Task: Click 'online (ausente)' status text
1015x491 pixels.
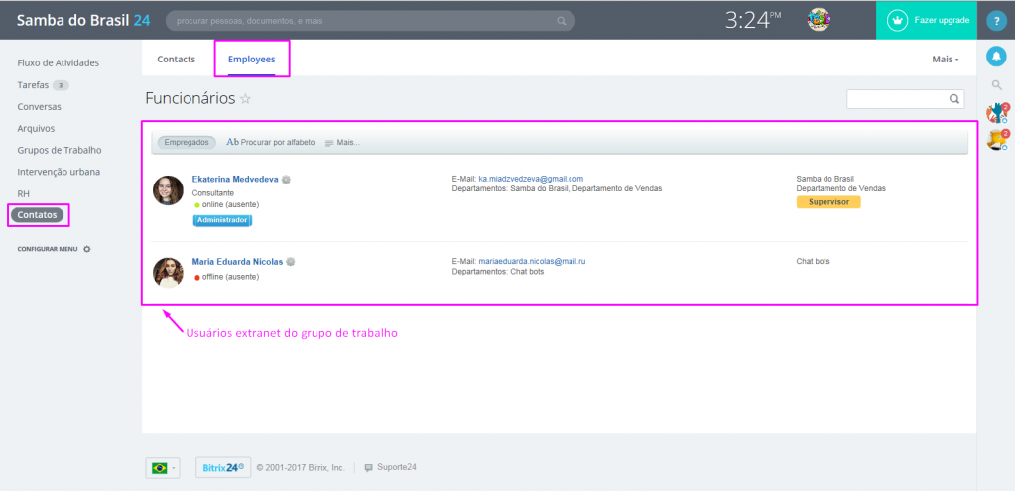Action: click(230, 204)
